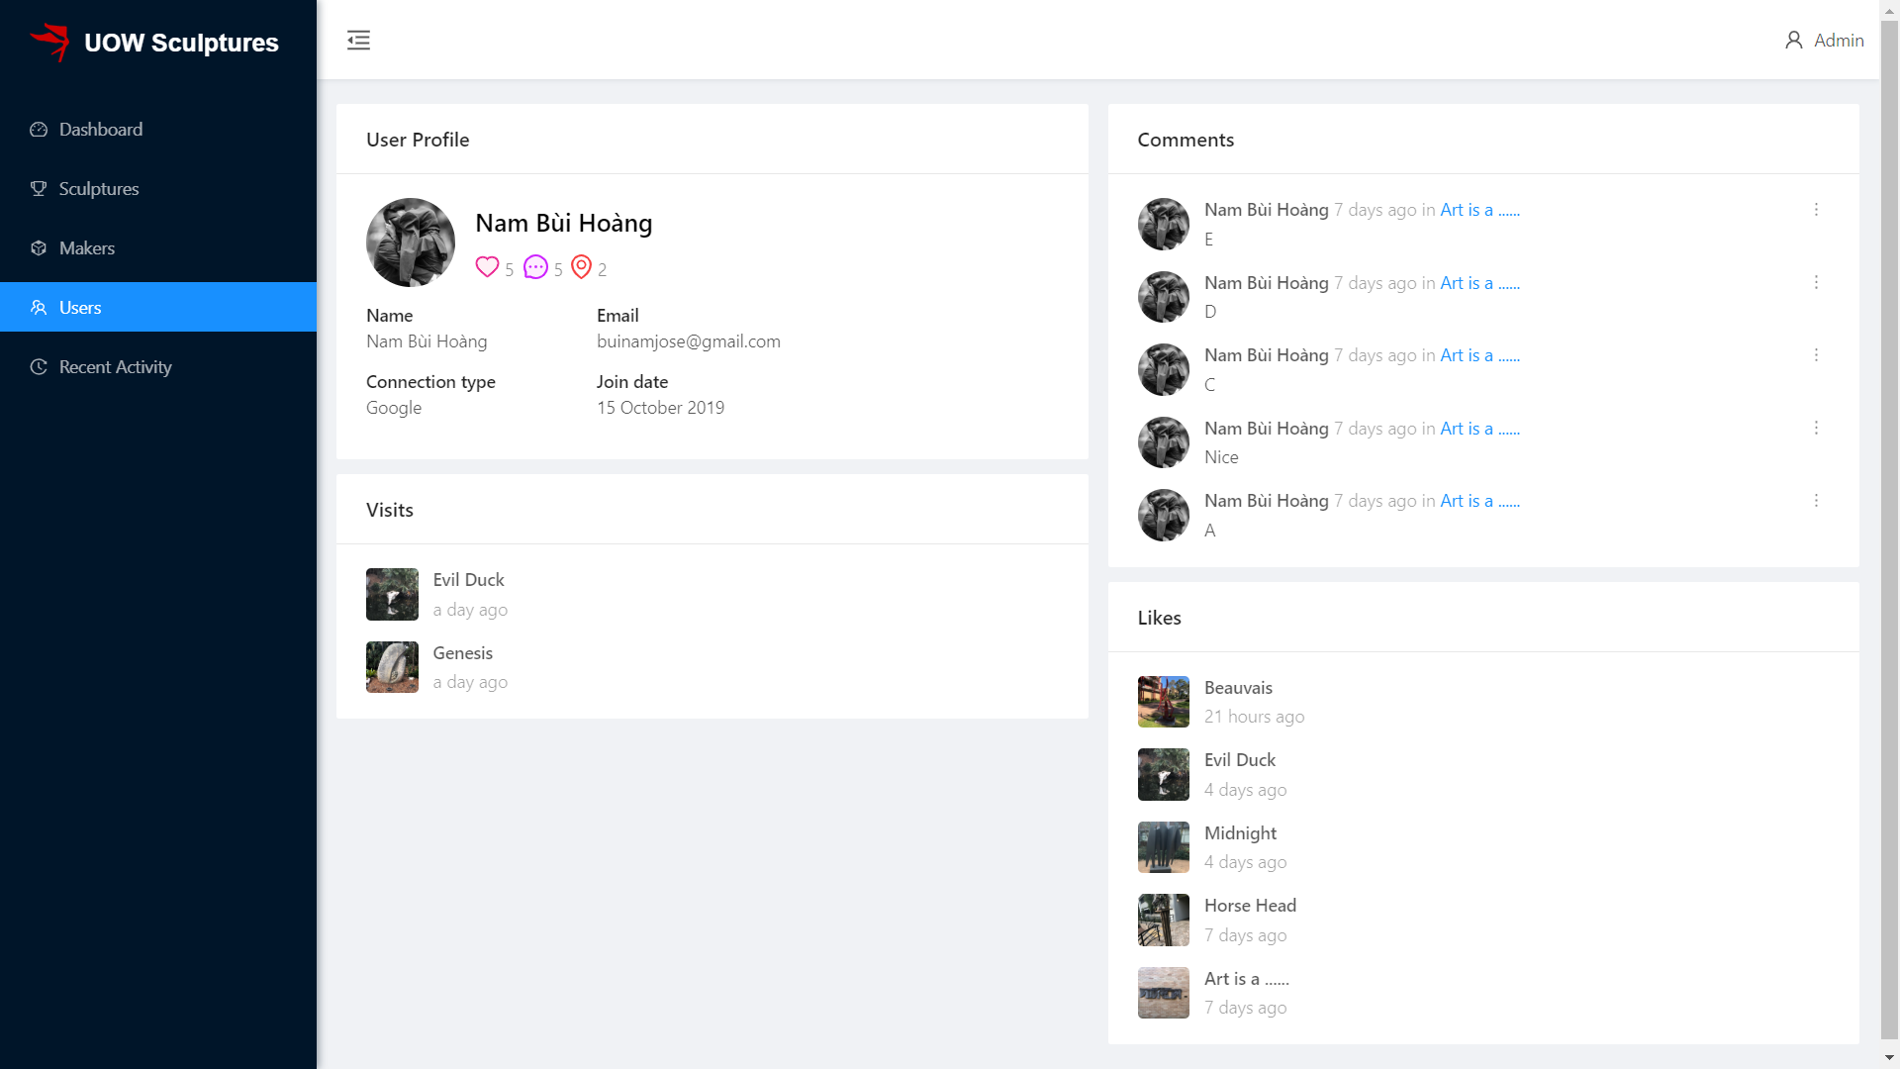Click the Genesis sculpture thumbnail in Visits

[392, 667]
